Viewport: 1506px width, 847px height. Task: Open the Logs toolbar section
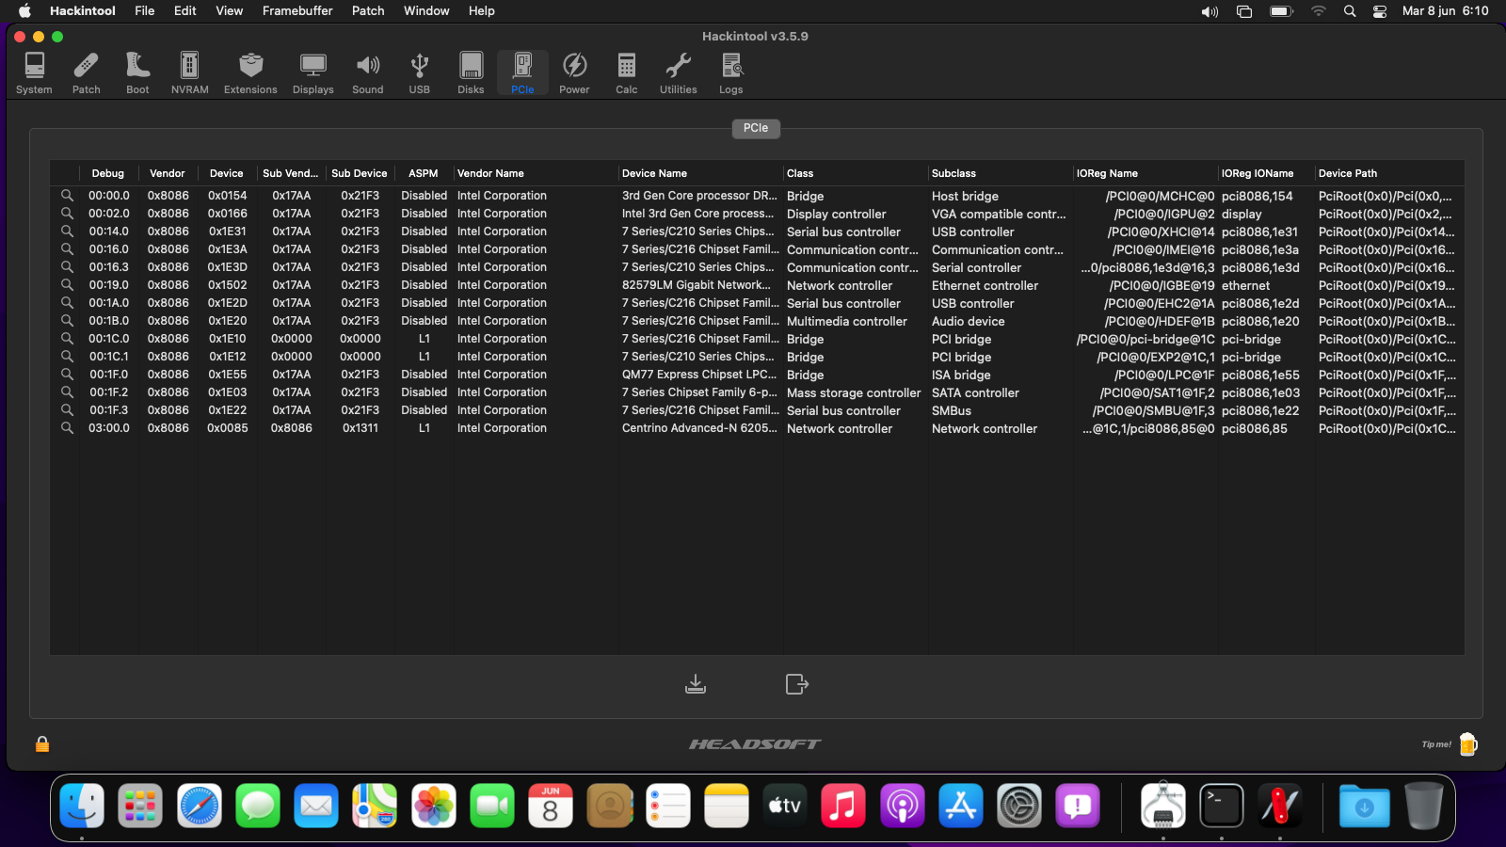coord(730,73)
